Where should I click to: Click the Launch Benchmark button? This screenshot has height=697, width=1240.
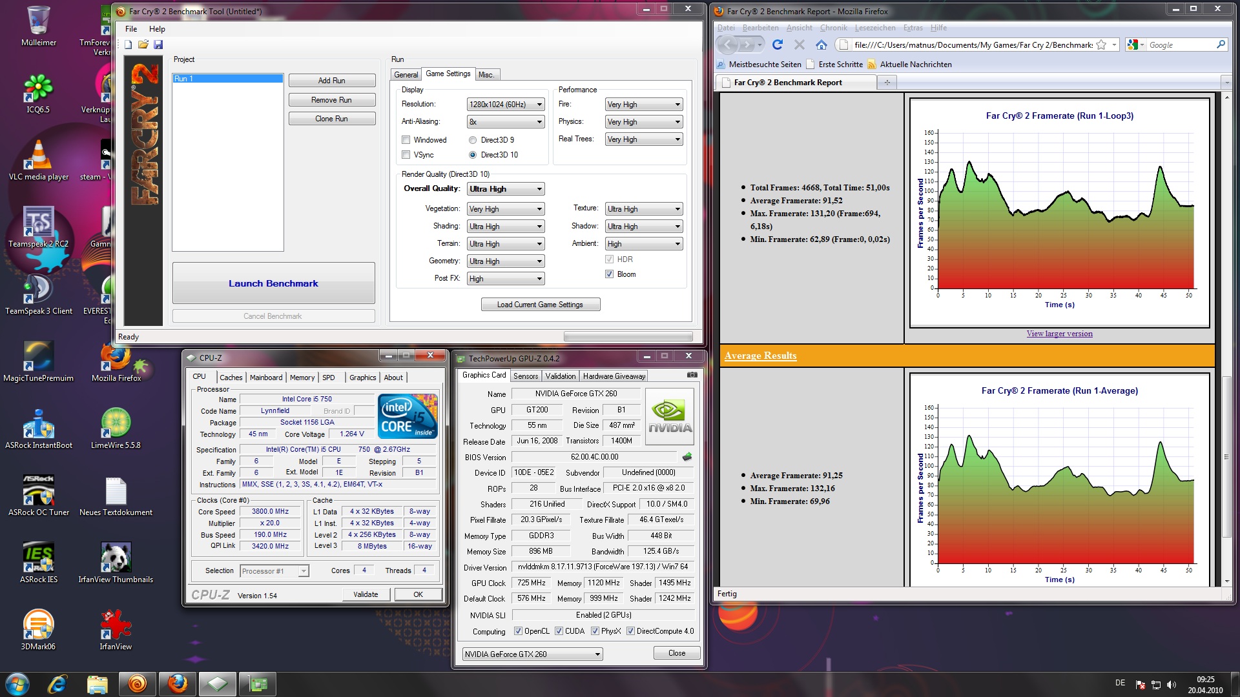pyautogui.click(x=273, y=283)
